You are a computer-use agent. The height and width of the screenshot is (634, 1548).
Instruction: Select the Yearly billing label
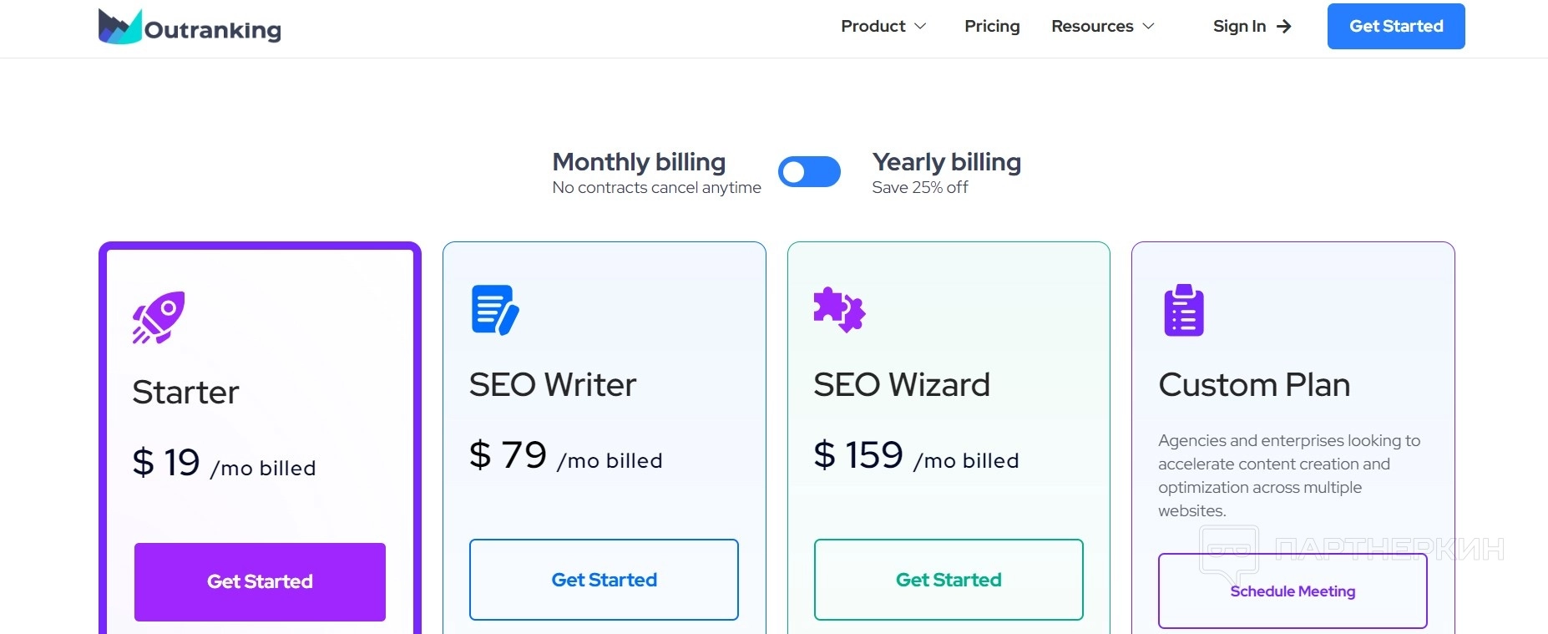pyautogui.click(x=946, y=162)
